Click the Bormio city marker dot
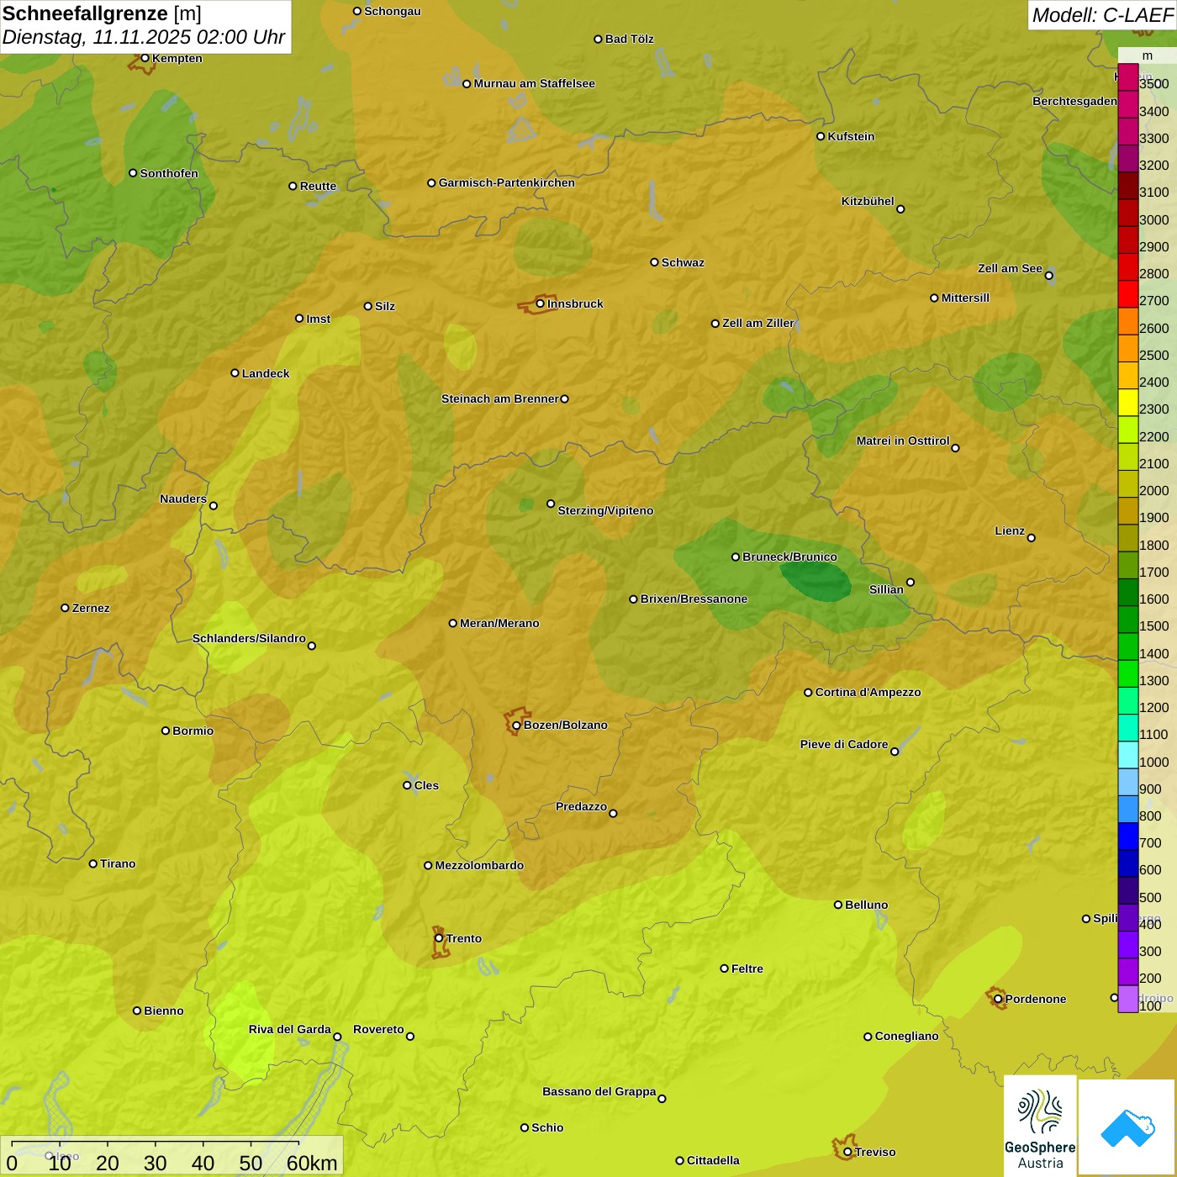1177x1177 pixels. [166, 731]
